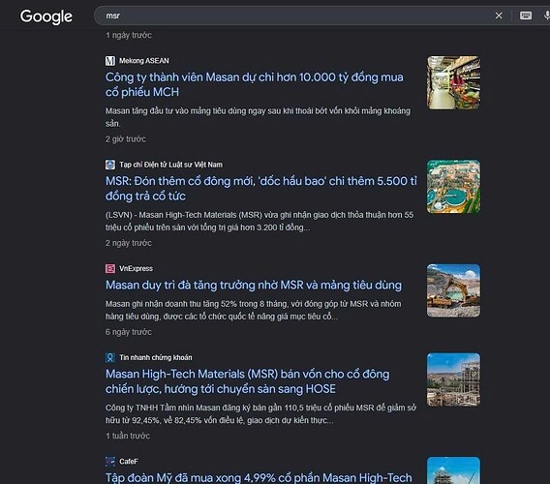Click the CafeF source name

(x=129, y=461)
